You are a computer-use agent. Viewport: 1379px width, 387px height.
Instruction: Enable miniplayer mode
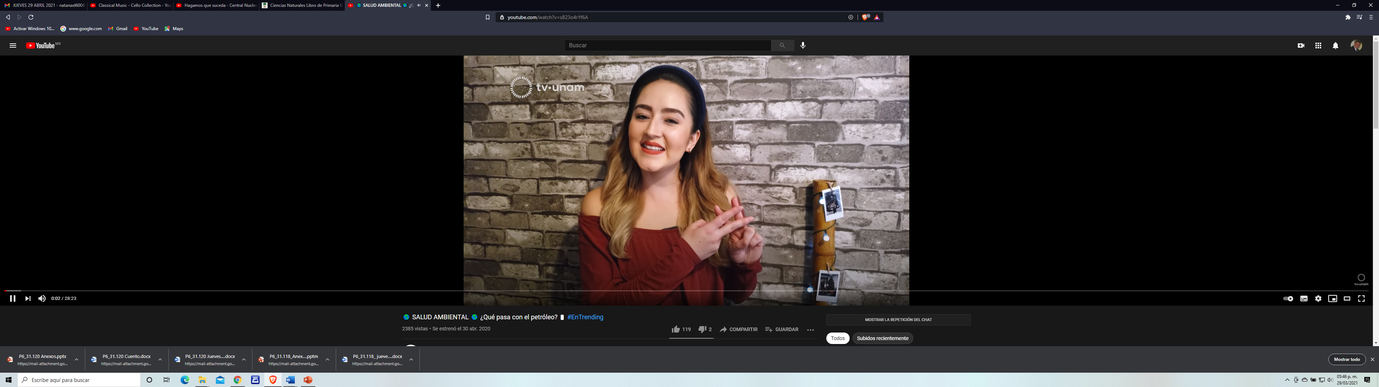point(1332,298)
